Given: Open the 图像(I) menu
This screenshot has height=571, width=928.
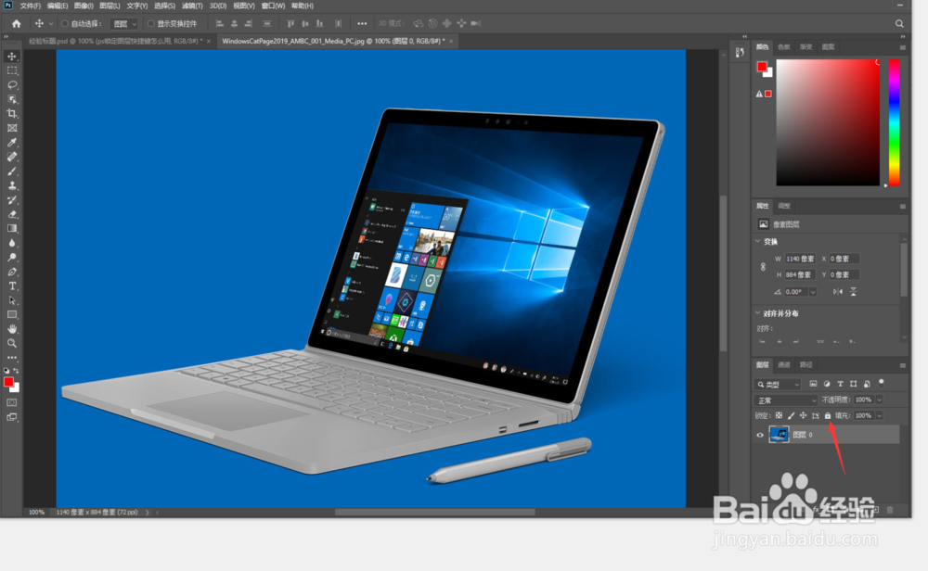Looking at the screenshot, I should (x=84, y=6).
